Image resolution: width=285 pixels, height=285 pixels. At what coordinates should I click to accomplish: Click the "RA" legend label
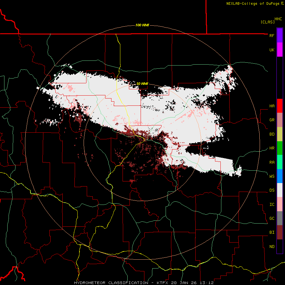point(272,162)
